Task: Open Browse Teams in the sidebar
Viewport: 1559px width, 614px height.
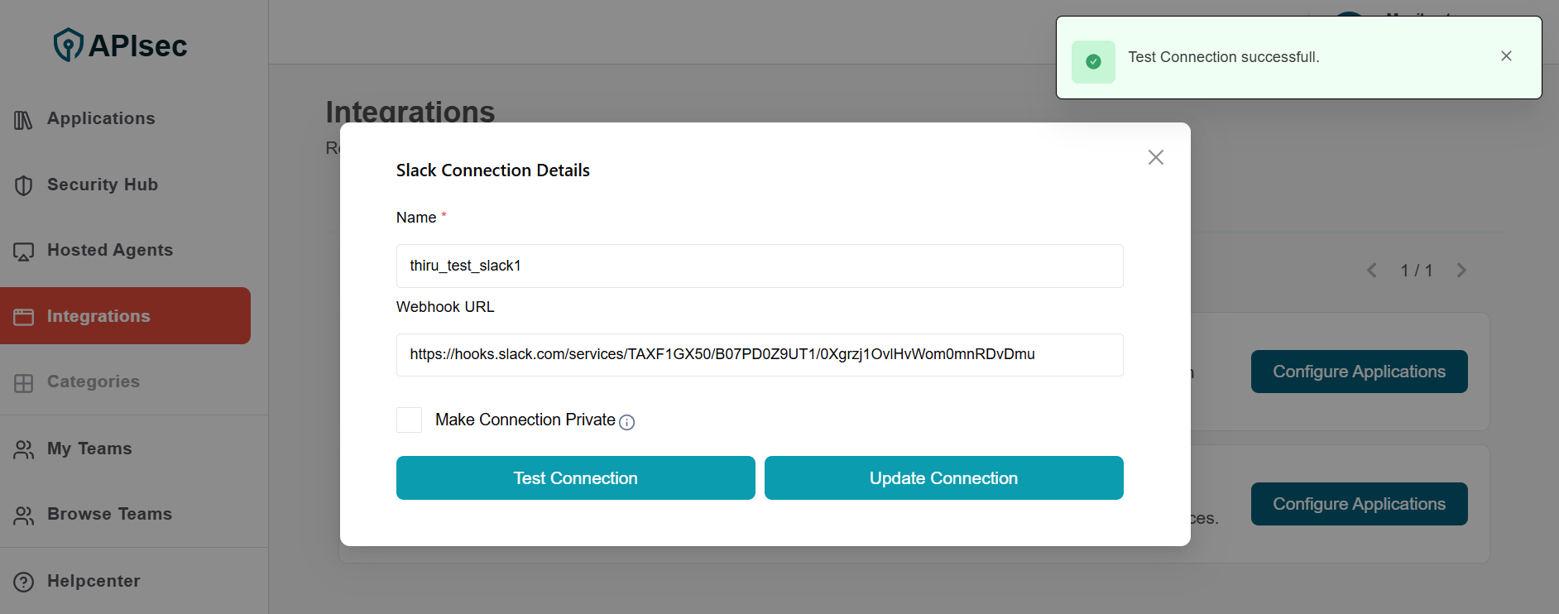Action: pyautogui.click(x=109, y=514)
